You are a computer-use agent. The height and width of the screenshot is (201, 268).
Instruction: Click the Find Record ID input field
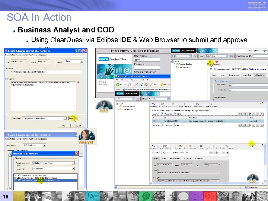[x=261, y=56]
